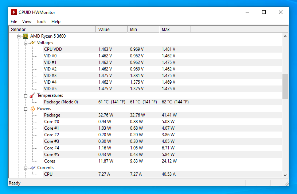Click the Sensor column header
The width and height of the screenshot is (297, 194).
(52, 30)
